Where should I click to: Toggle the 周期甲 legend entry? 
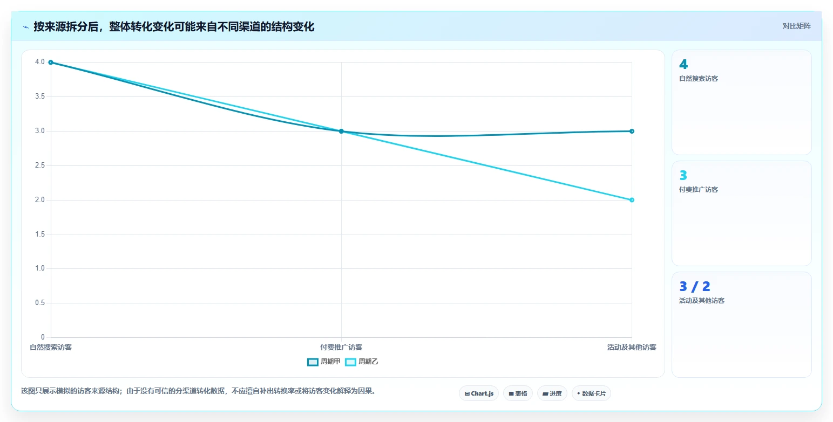(324, 362)
